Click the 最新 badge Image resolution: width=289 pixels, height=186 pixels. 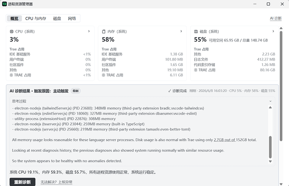(x=75, y=91)
